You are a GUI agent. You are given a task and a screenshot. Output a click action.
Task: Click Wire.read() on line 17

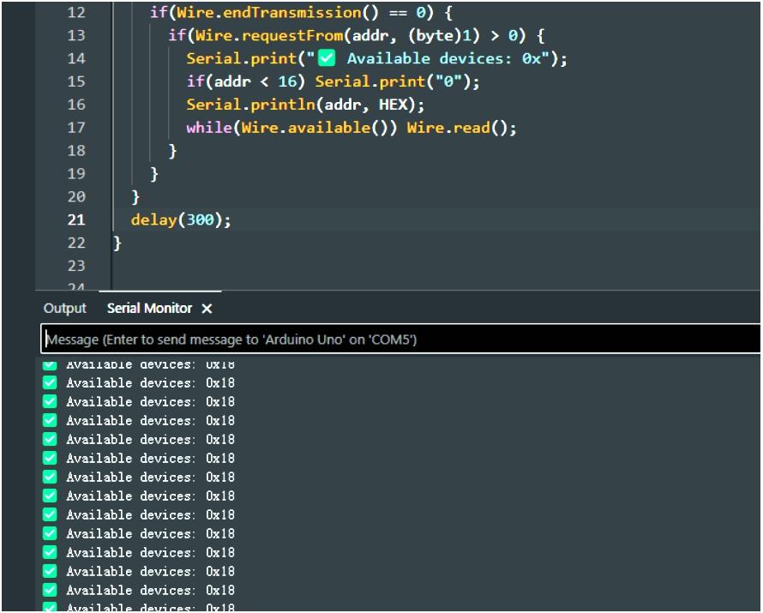(x=461, y=128)
